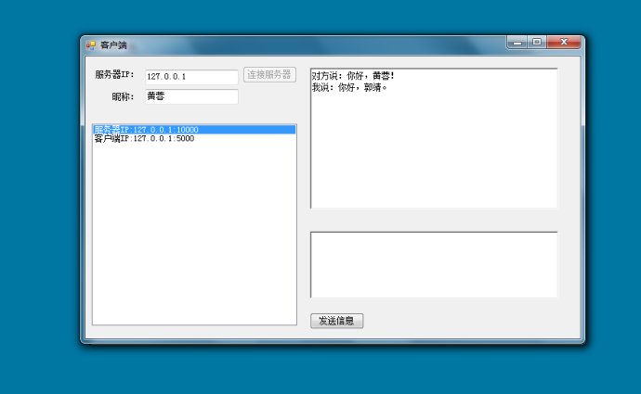Screen dimensions: 641x394
Task: Click the 昵称: label
Action: (x=124, y=96)
